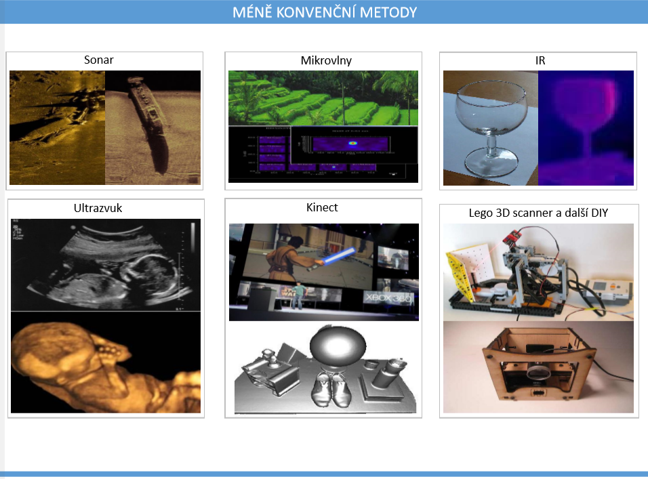648x479 pixels.
Task: Select the grey Kinect 3D scan image
Action: (x=323, y=368)
